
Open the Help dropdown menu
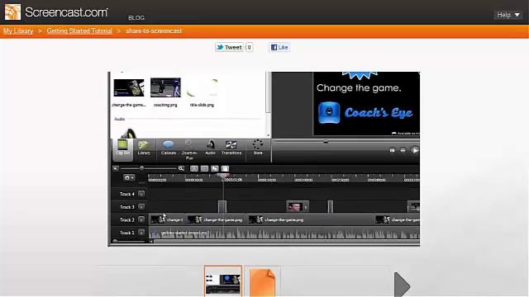click(x=508, y=15)
